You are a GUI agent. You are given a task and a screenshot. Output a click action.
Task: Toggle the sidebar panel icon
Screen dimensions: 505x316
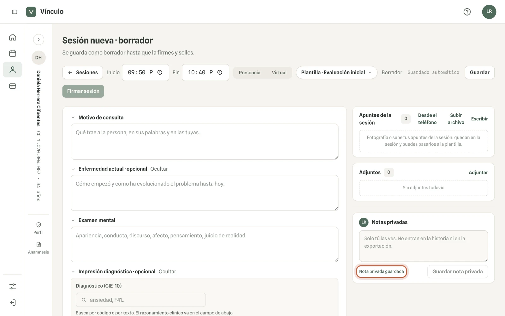pos(15,12)
